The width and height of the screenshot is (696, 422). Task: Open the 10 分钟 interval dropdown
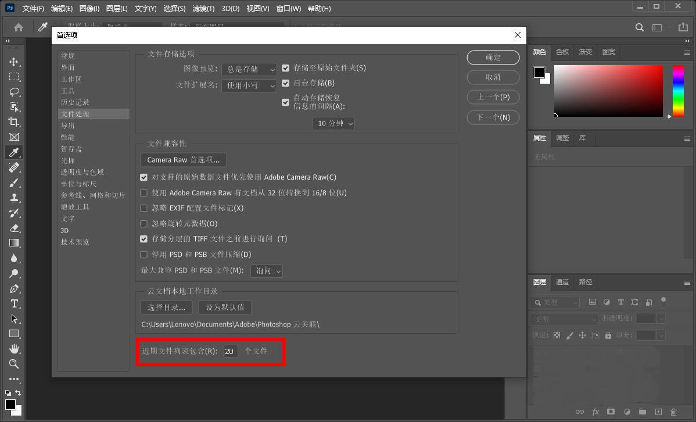(x=334, y=123)
